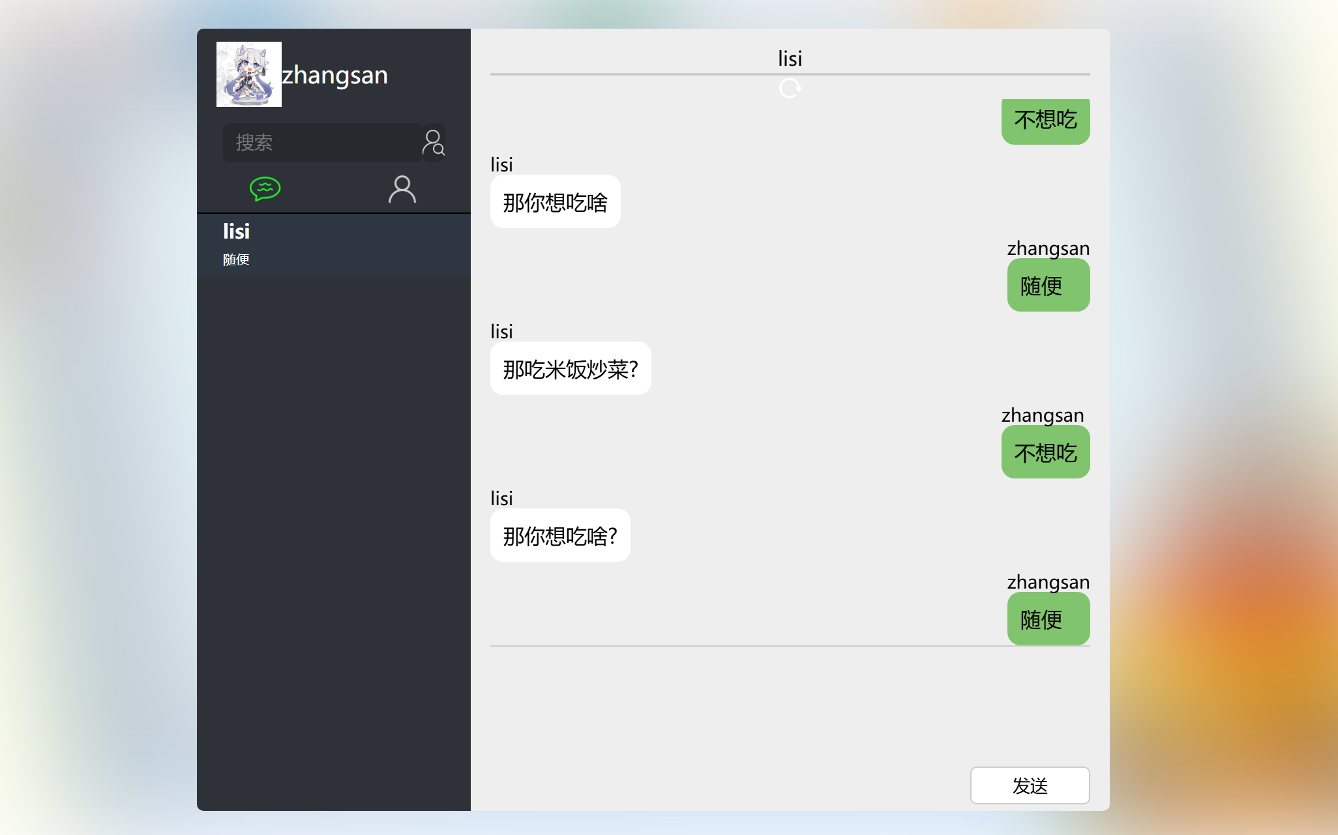Click the first green 随便 bubble from zhangsan

tap(1048, 286)
